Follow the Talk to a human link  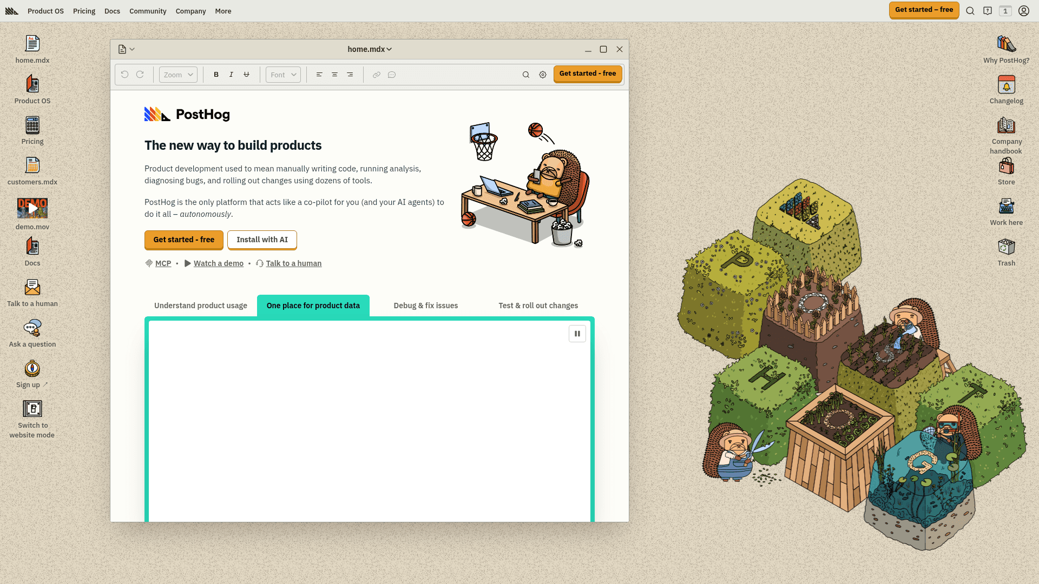pyautogui.click(x=294, y=263)
